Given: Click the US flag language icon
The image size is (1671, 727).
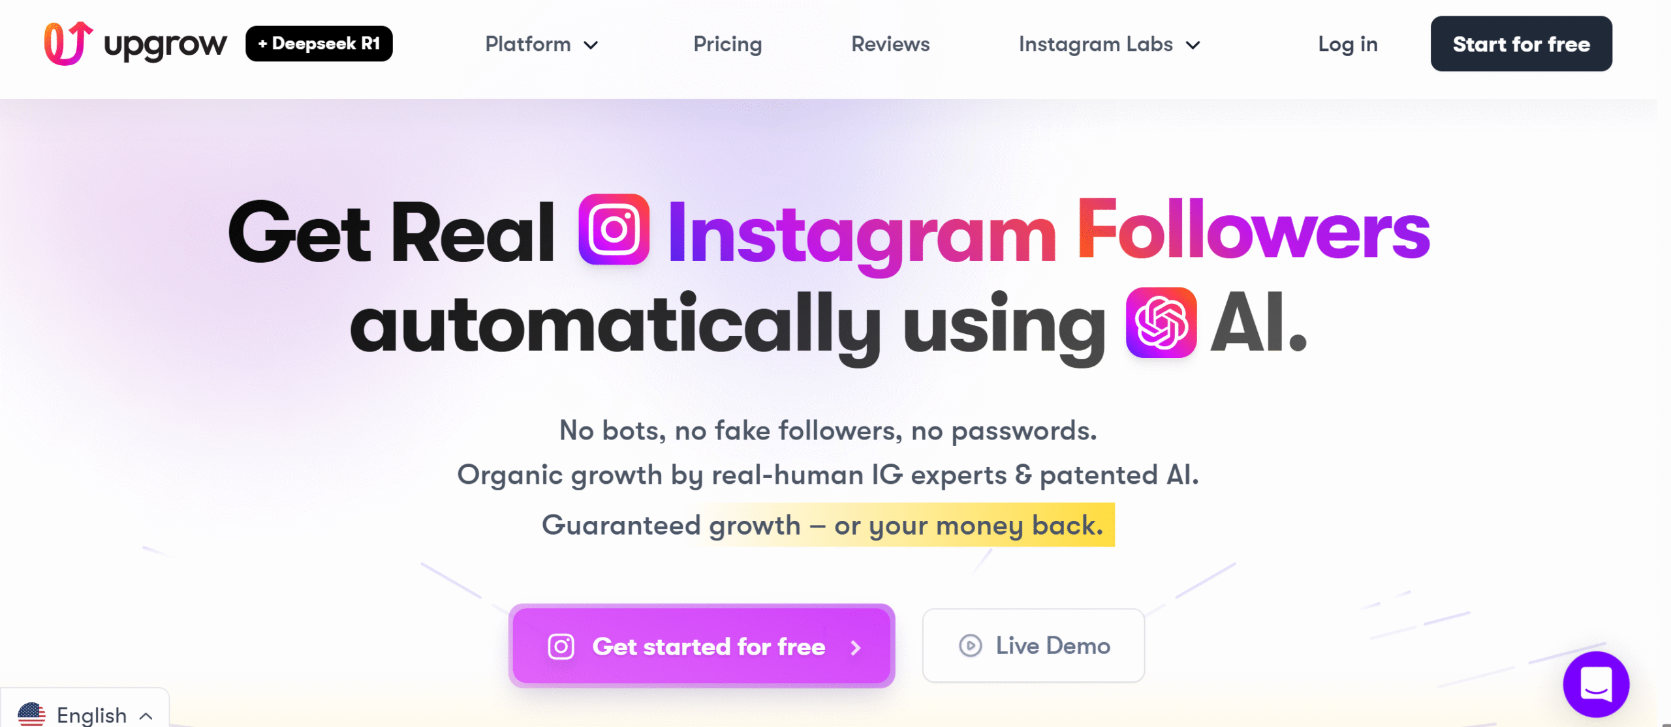Looking at the screenshot, I should [31, 715].
